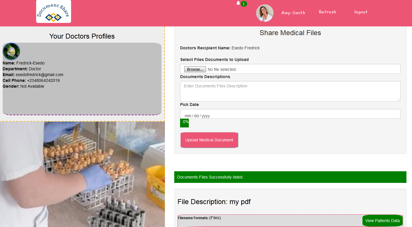Image resolution: width=412 pixels, height=227 pixels.
Task: Select the logout option
Action: pyautogui.click(x=361, y=12)
